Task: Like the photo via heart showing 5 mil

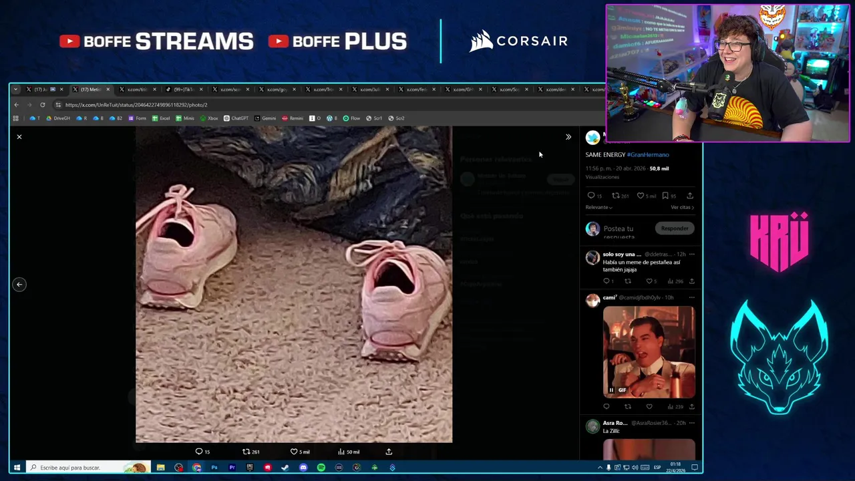Action: tap(299, 452)
